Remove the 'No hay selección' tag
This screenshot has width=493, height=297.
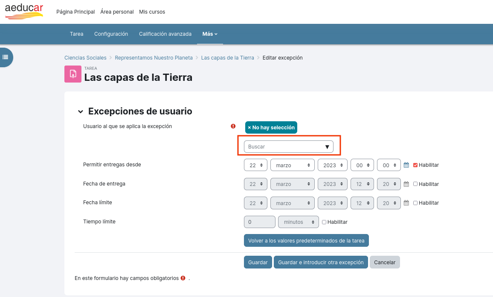click(x=271, y=127)
